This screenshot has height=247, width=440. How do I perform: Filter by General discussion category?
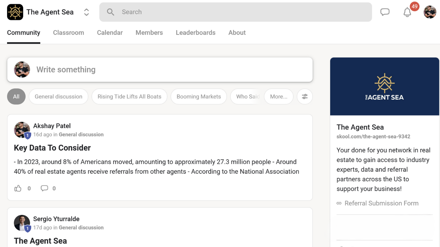pos(59,96)
